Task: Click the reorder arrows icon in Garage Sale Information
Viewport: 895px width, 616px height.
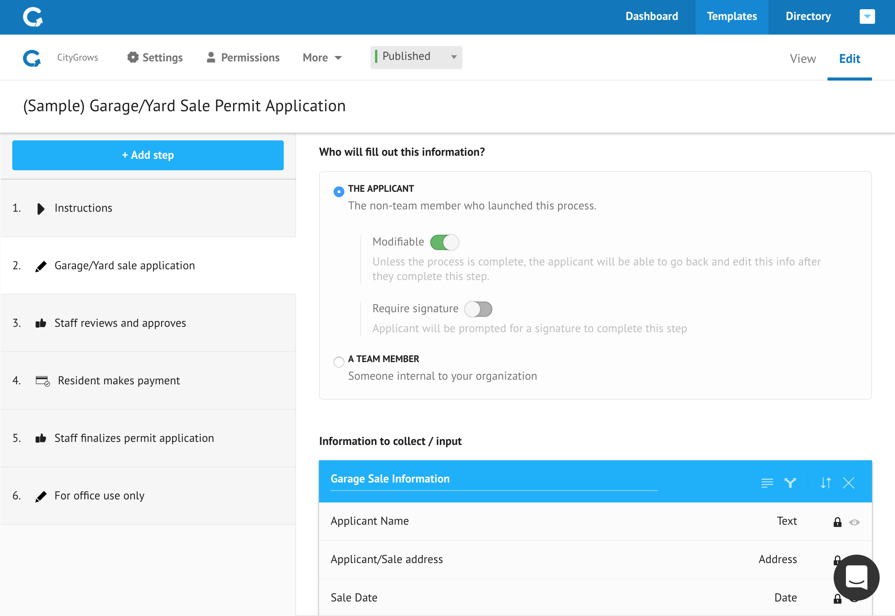Action: click(826, 483)
